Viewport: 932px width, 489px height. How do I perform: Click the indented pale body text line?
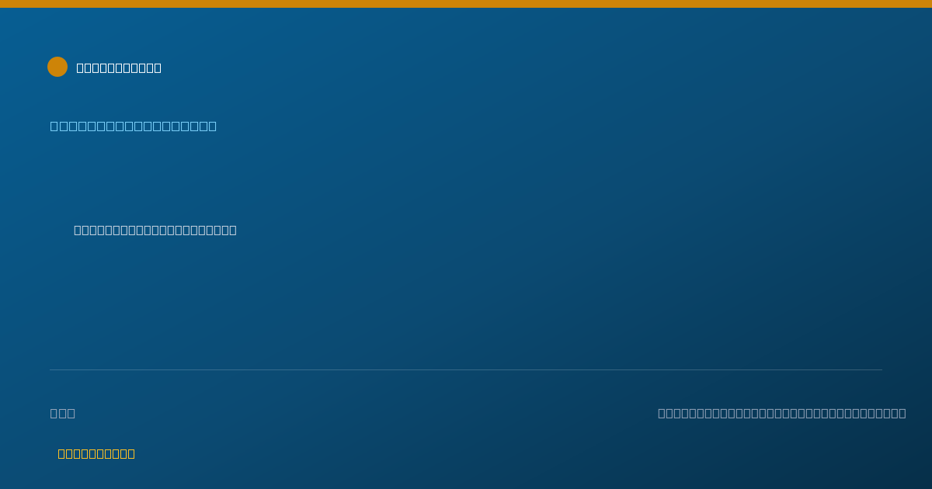click(155, 230)
